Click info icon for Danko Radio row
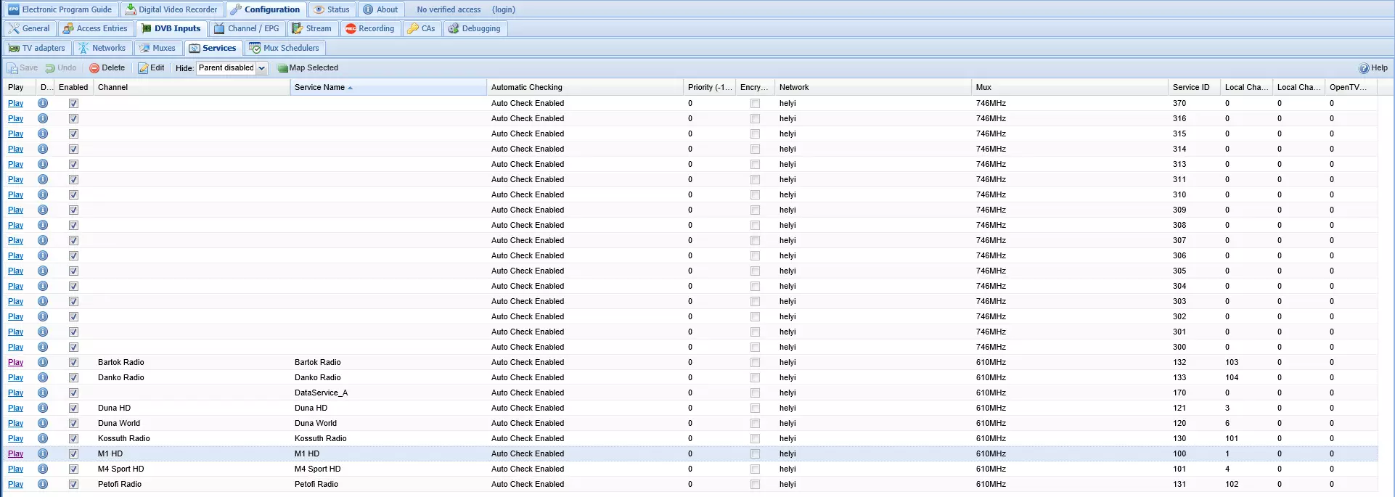This screenshot has width=1395, height=497. (43, 377)
